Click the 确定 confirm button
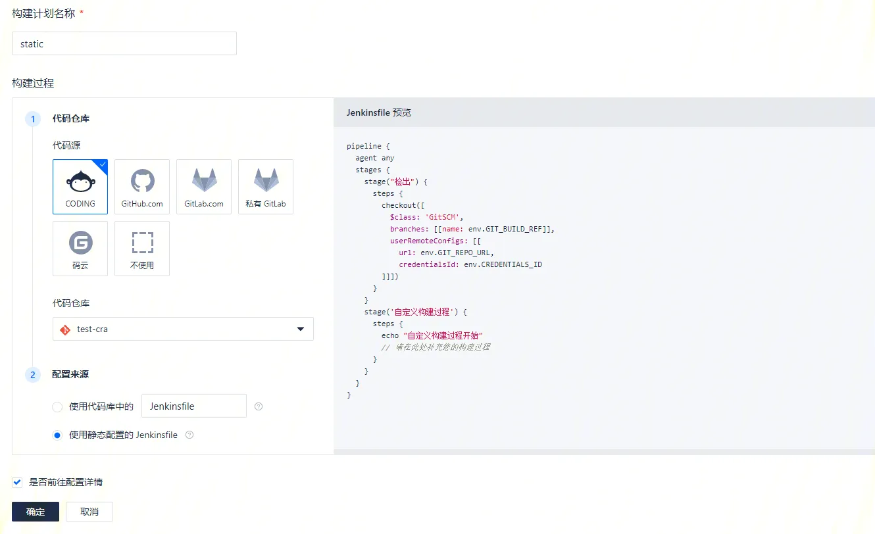875x534 pixels. tap(36, 512)
